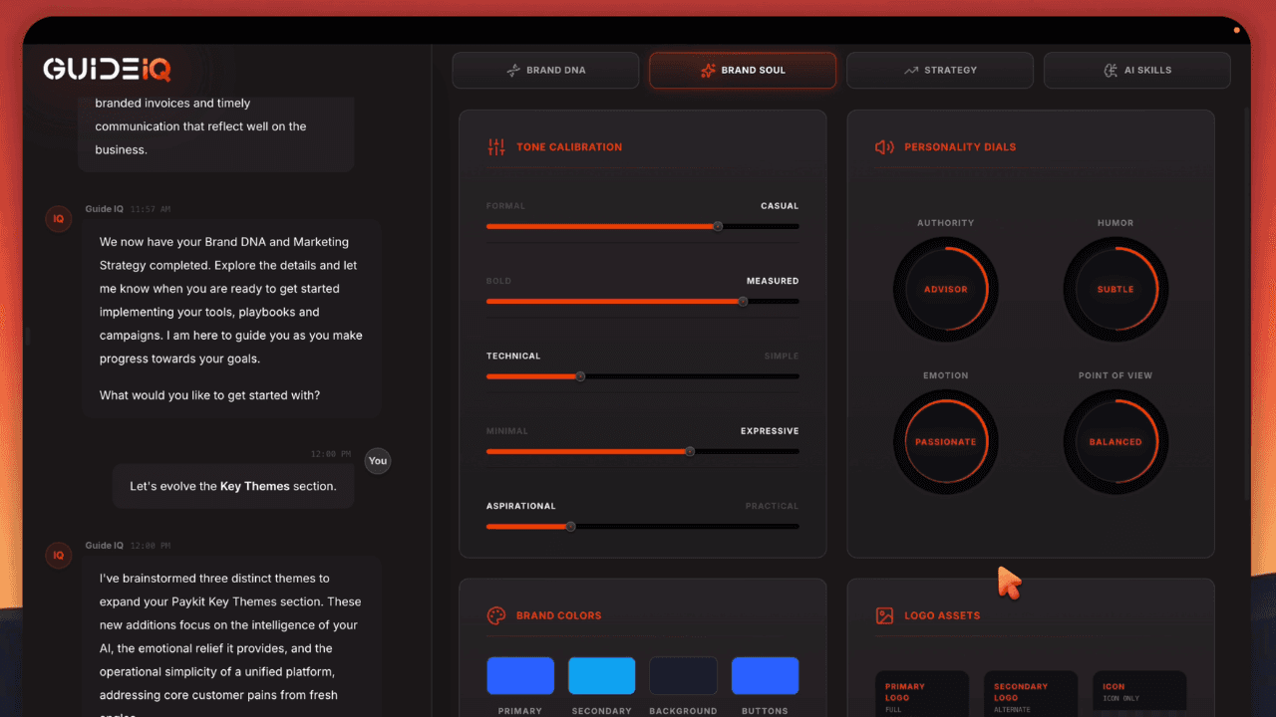Click the Technical to Simple slider handle
Image resolution: width=1276 pixels, height=717 pixels.
(580, 376)
